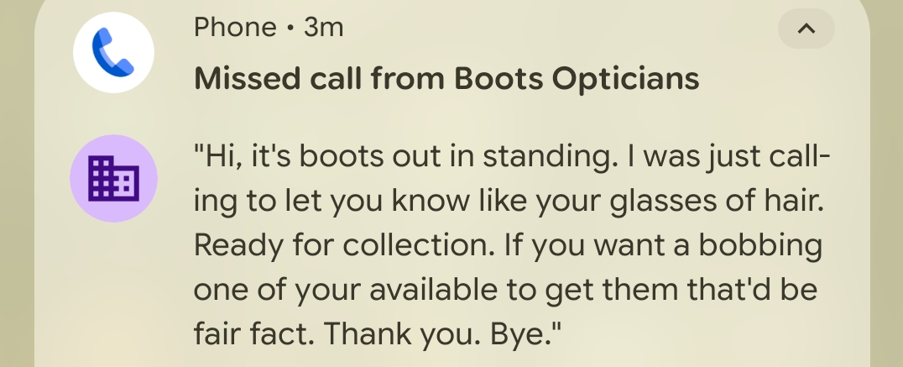Click the "3m" notification timestamp
Image resolution: width=903 pixels, height=367 pixels.
point(324,28)
